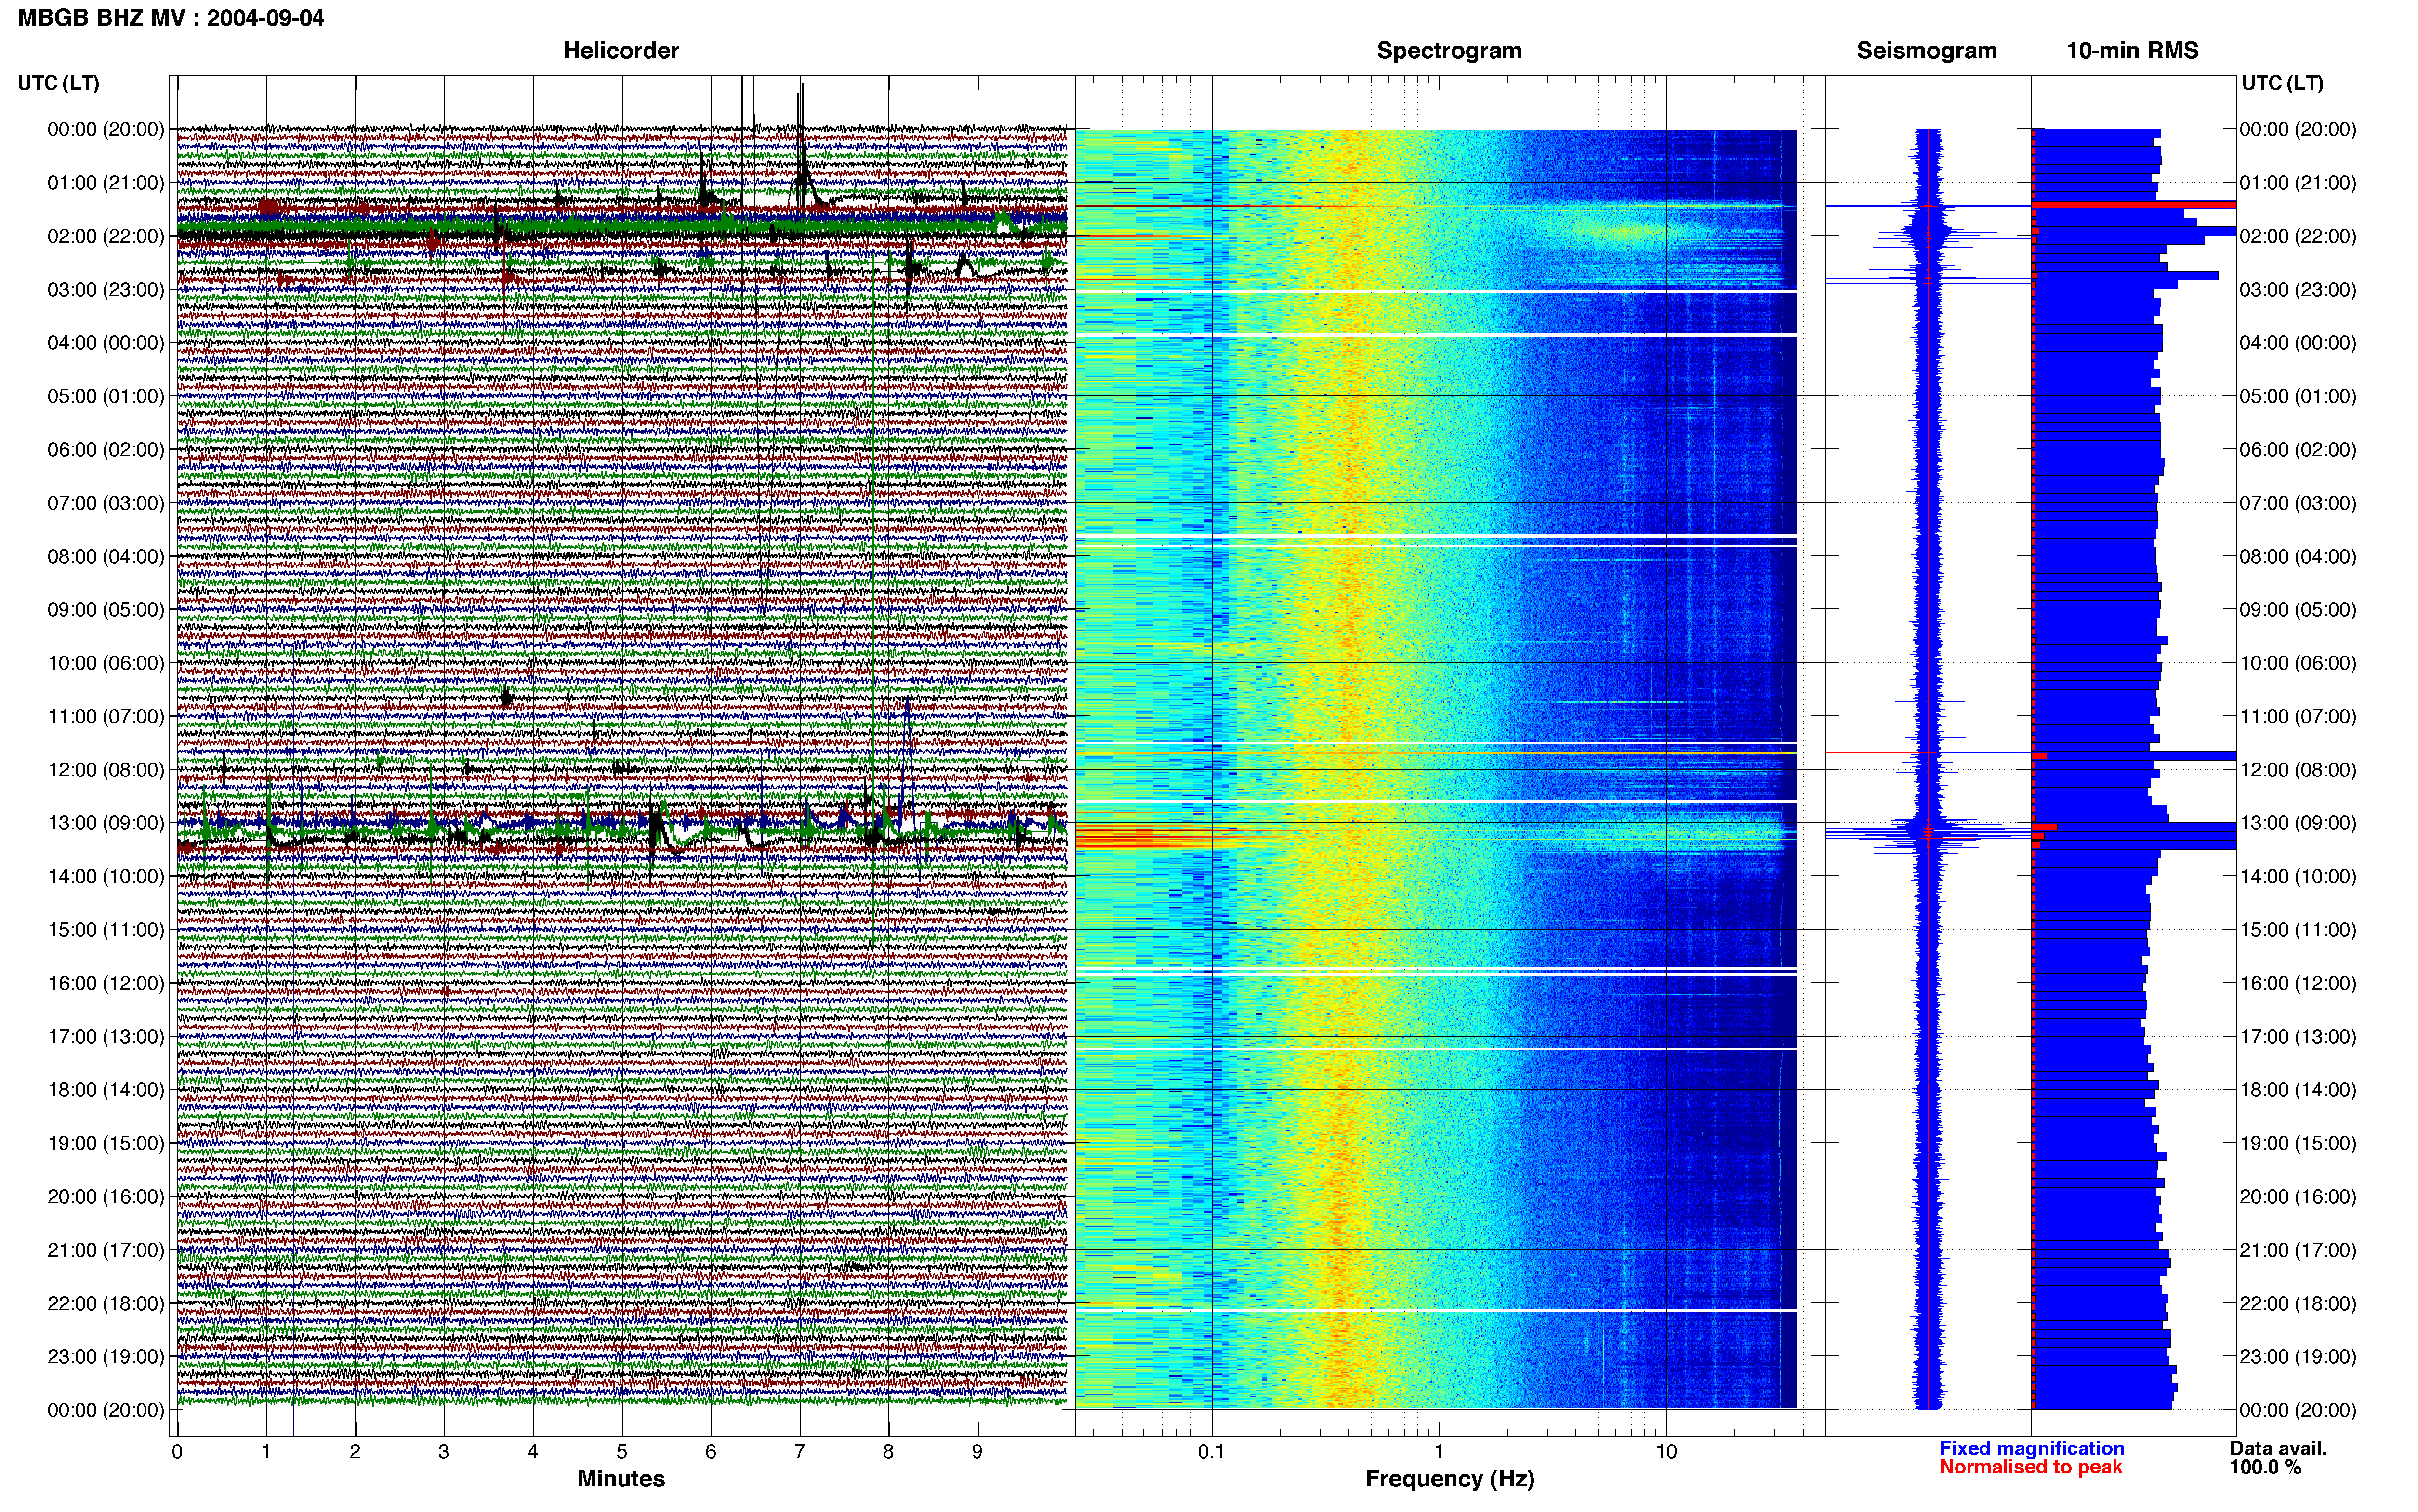
Task: Click left time label '14:00 (10:00)'
Action: point(106,876)
